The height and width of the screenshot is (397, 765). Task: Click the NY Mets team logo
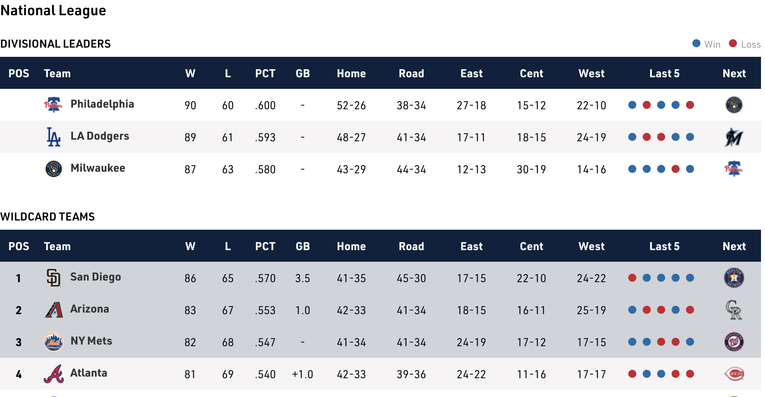(x=53, y=342)
